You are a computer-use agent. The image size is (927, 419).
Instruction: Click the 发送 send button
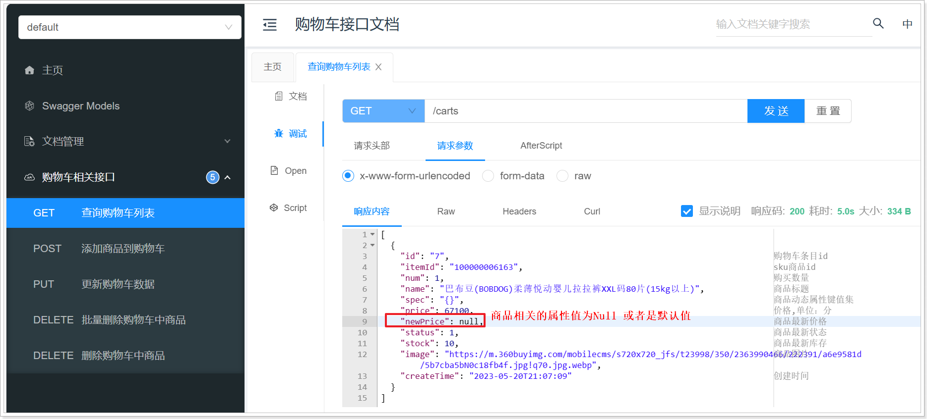(776, 111)
